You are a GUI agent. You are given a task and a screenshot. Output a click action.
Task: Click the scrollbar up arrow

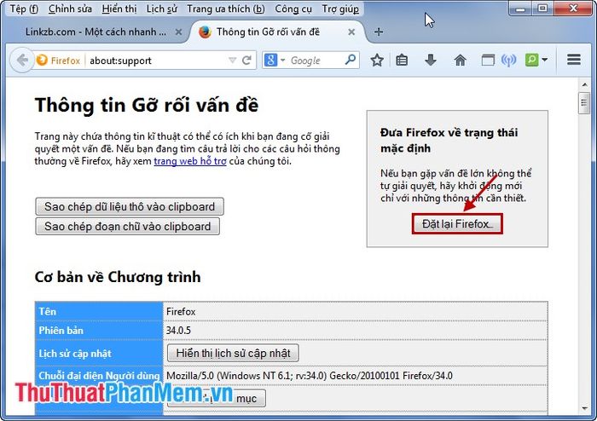tap(584, 84)
